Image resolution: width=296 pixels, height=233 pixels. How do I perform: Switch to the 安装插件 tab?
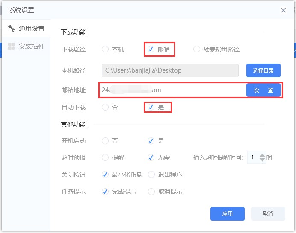(x=26, y=46)
